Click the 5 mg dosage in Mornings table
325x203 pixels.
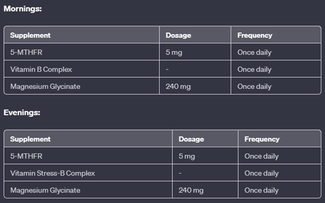(174, 52)
